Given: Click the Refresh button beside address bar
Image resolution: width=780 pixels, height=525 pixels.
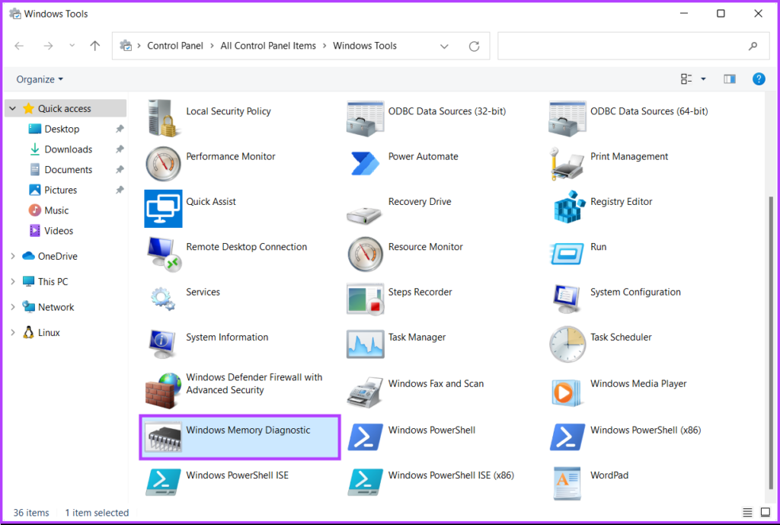Looking at the screenshot, I should point(474,46).
